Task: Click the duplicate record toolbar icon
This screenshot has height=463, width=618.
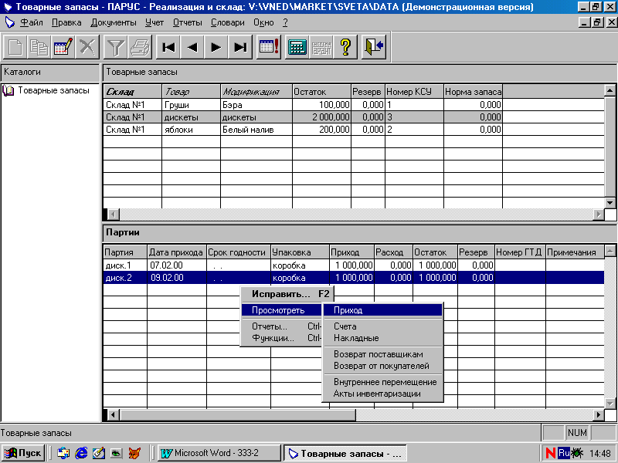Action: click(x=39, y=47)
